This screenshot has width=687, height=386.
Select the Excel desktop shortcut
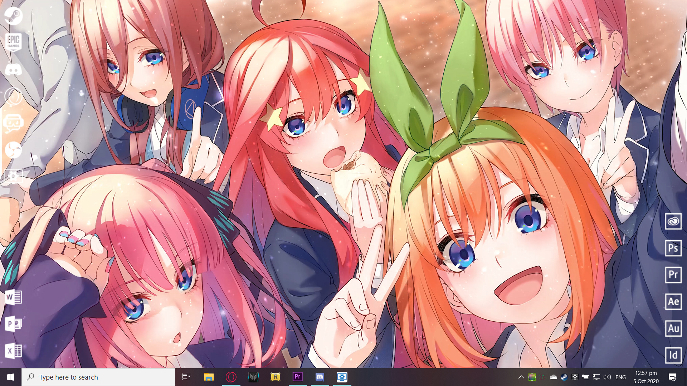click(13, 351)
